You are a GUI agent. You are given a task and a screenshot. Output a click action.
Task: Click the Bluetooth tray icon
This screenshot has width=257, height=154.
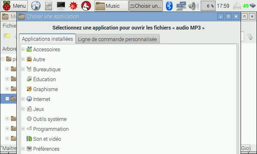[169, 6]
